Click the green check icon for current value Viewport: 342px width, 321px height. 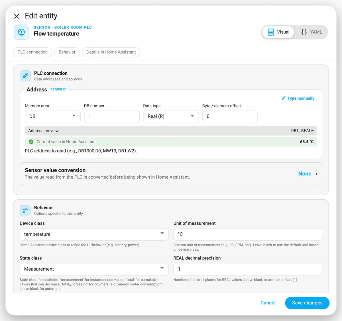(31, 142)
